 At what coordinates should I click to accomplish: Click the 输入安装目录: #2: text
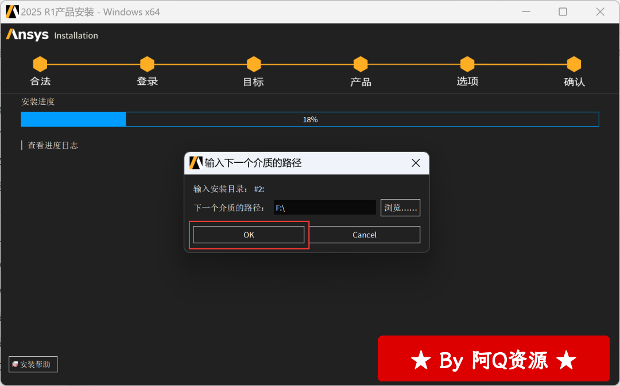228,189
